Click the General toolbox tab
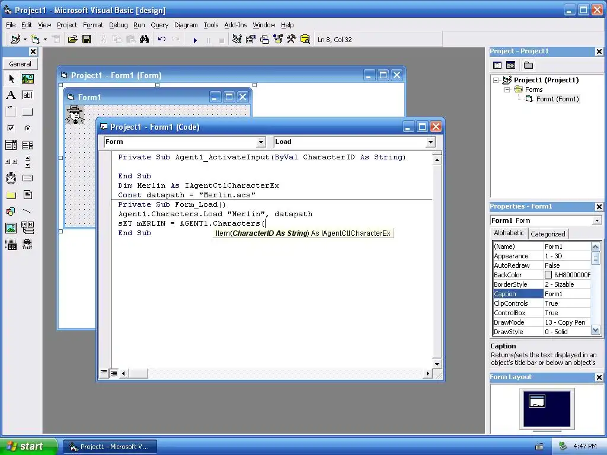The height and width of the screenshot is (455, 607). [20, 64]
